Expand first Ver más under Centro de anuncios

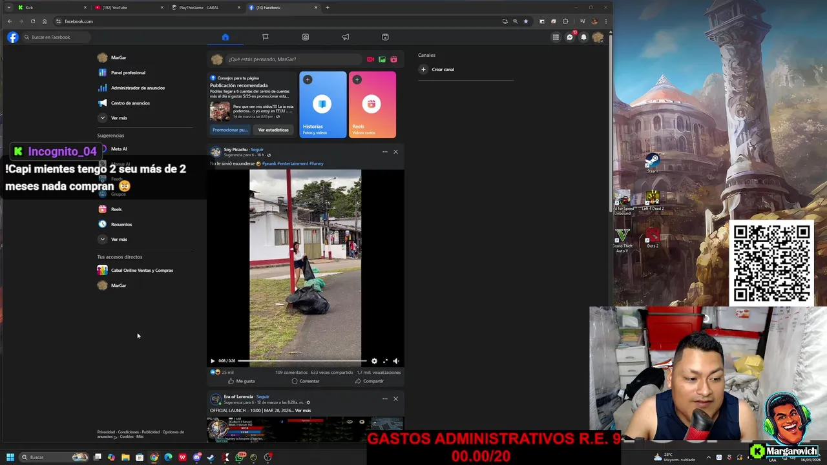145,118
